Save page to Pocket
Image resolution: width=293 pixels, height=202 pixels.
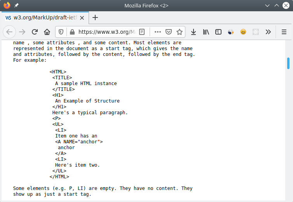click(x=169, y=32)
